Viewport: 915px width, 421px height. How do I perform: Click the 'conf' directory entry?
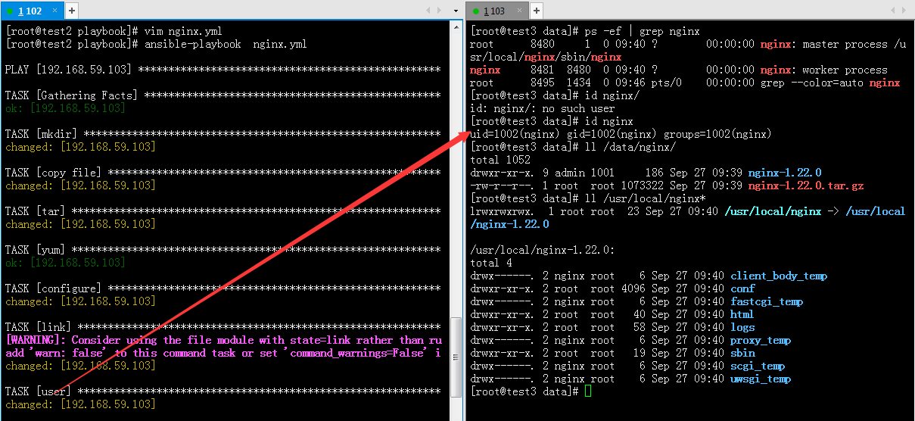click(x=742, y=288)
